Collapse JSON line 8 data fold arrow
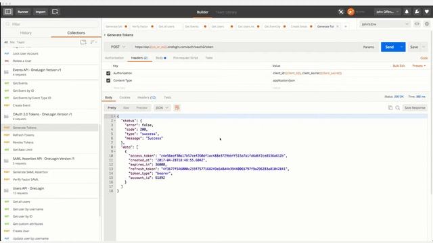Image resolution: width=433 pixels, height=243 pixels. pyautogui.click(x=115, y=147)
